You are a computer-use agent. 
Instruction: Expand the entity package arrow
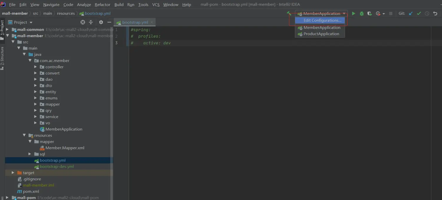tap(35, 92)
